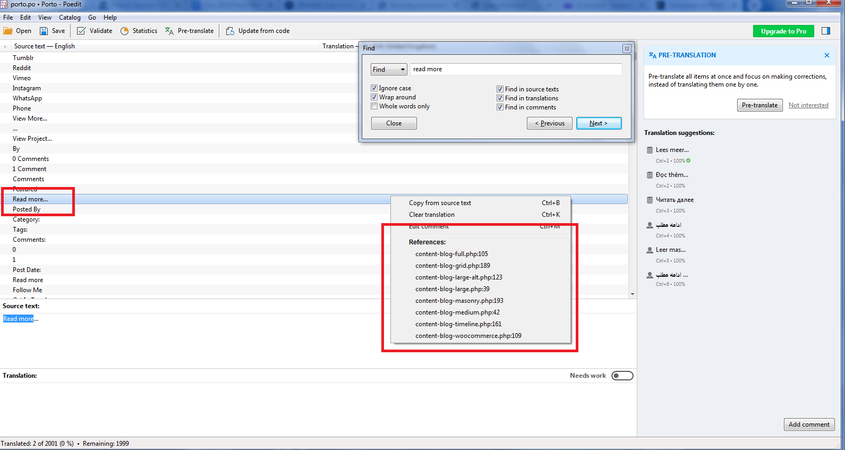Open the File menu
Image resolution: width=845 pixels, height=450 pixels.
point(8,18)
